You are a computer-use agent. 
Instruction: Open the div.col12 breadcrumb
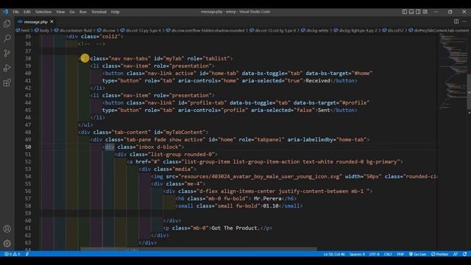[393, 30]
